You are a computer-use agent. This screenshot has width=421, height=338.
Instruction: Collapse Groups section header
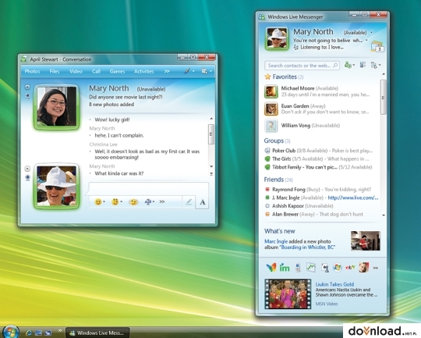pos(277,141)
